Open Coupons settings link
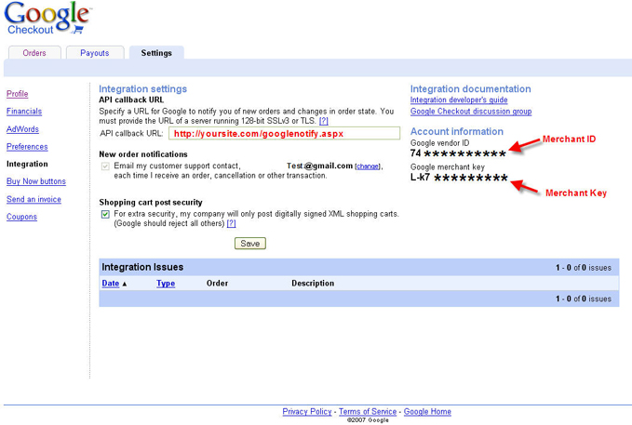632x425 pixels. point(21,217)
